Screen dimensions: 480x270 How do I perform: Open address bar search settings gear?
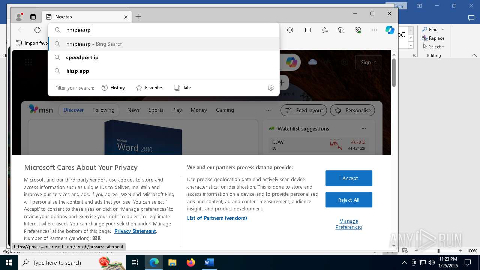(x=271, y=88)
